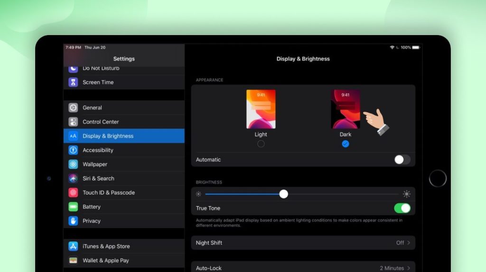Tap the Wi-Fi status icon
Image resolution: width=486 pixels, height=272 pixels.
tap(392, 47)
